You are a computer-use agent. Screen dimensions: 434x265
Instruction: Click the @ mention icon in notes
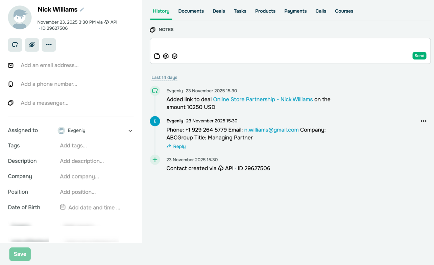pos(166,56)
